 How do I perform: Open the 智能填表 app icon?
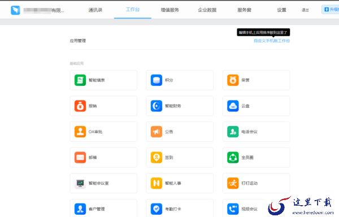pos(80,80)
